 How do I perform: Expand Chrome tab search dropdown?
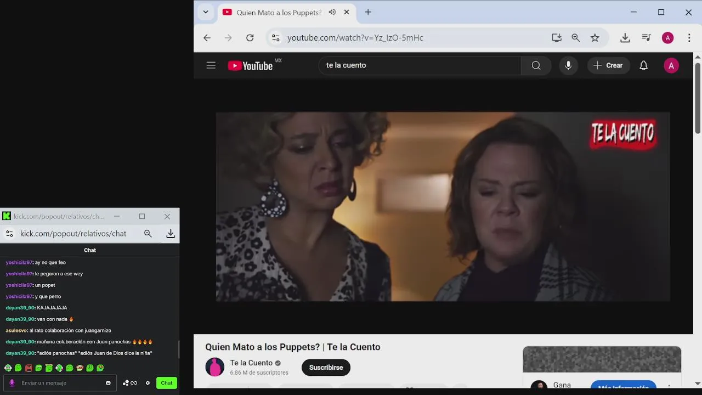(206, 12)
